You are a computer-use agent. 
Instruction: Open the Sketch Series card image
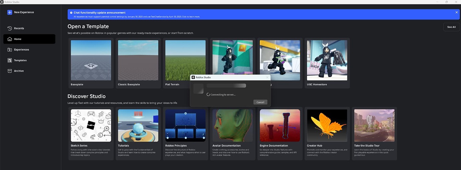tap(91, 125)
